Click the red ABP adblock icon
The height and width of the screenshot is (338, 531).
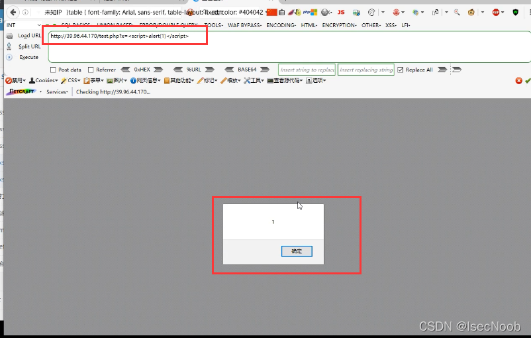point(496,13)
